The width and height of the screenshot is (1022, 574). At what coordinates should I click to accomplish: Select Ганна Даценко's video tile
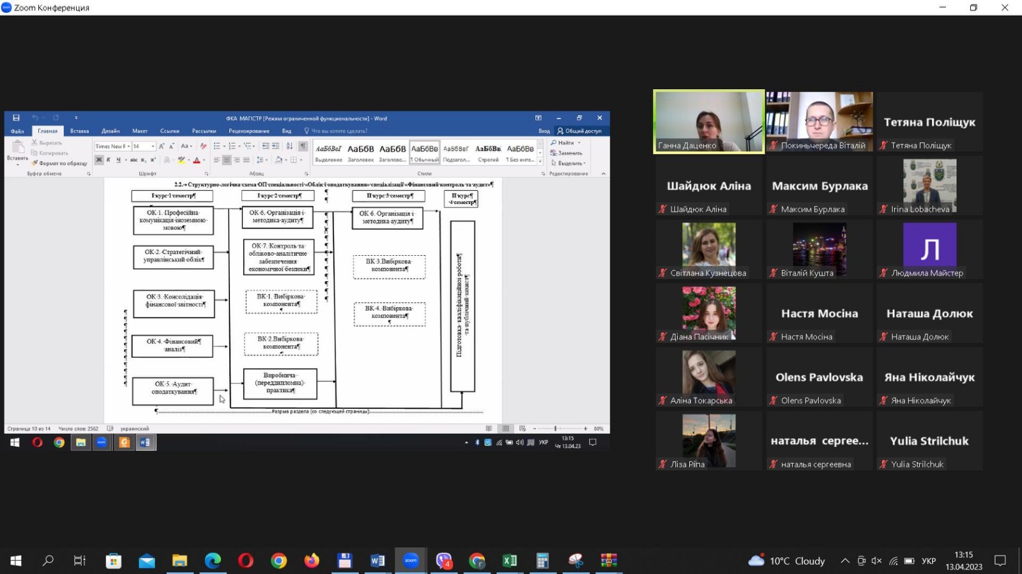pyautogui.click(x=708, y=122)
